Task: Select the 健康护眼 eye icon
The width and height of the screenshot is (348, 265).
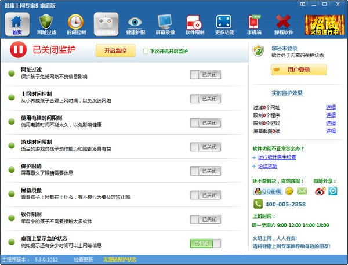Action: [x=135, y=23]
